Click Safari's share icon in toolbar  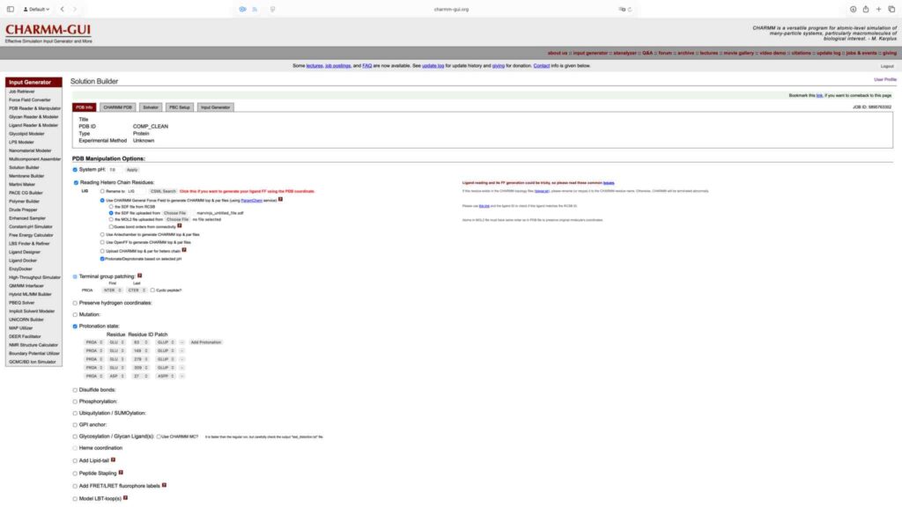click(x=866, y=9)
